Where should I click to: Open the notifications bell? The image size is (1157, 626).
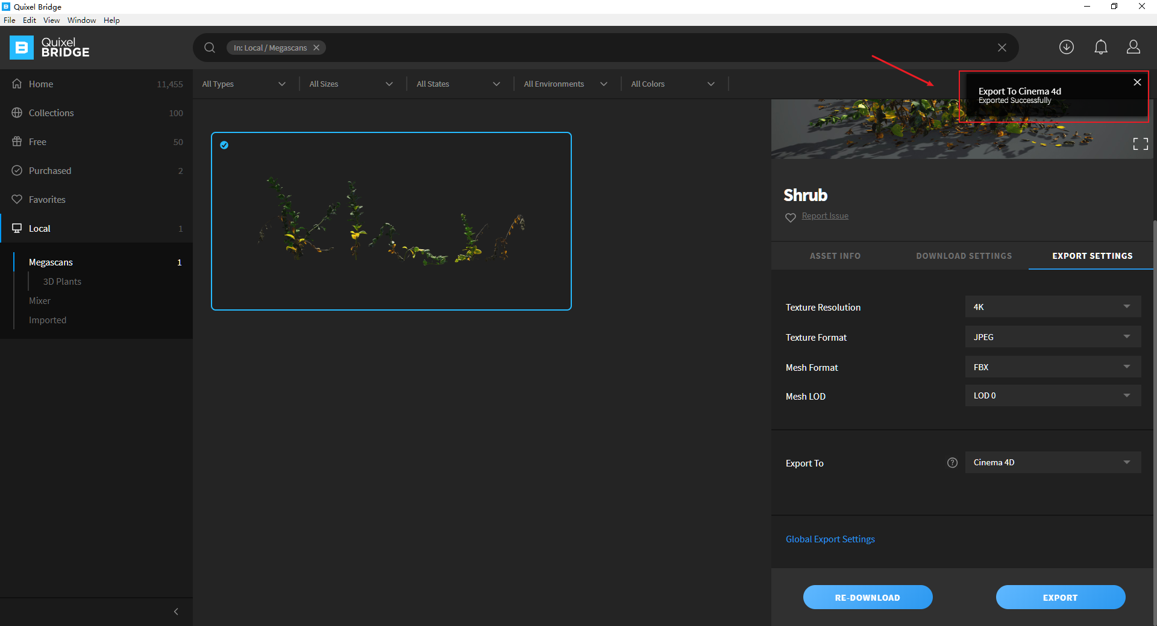click(1101, 47)
